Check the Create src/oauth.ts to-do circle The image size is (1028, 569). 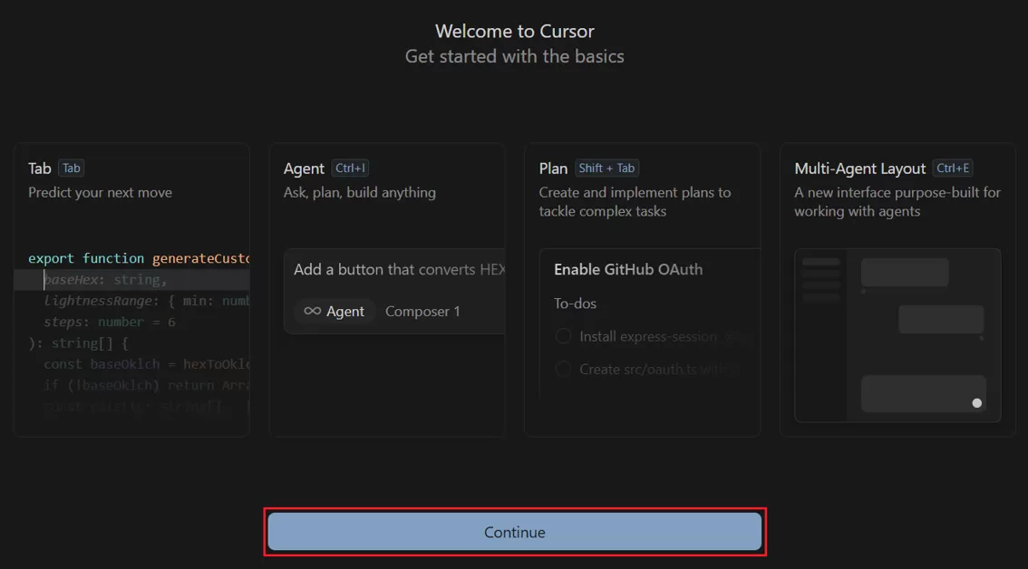coord(563,369)
